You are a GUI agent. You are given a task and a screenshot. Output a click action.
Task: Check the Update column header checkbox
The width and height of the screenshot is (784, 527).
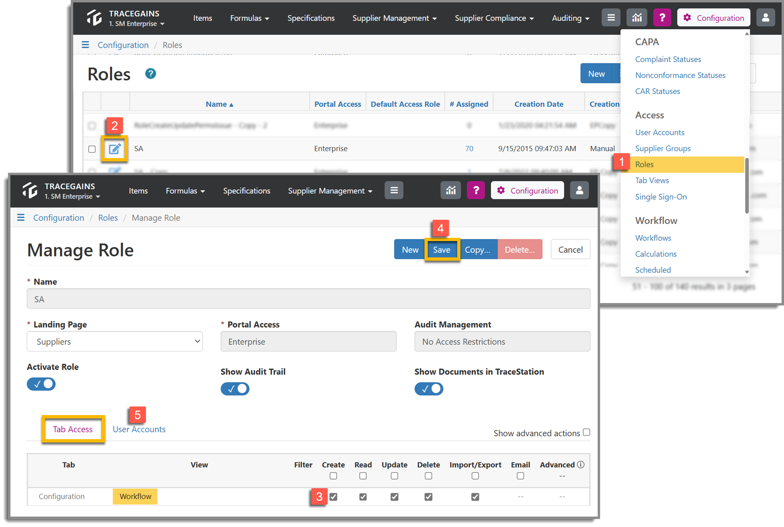click(394, 476)
